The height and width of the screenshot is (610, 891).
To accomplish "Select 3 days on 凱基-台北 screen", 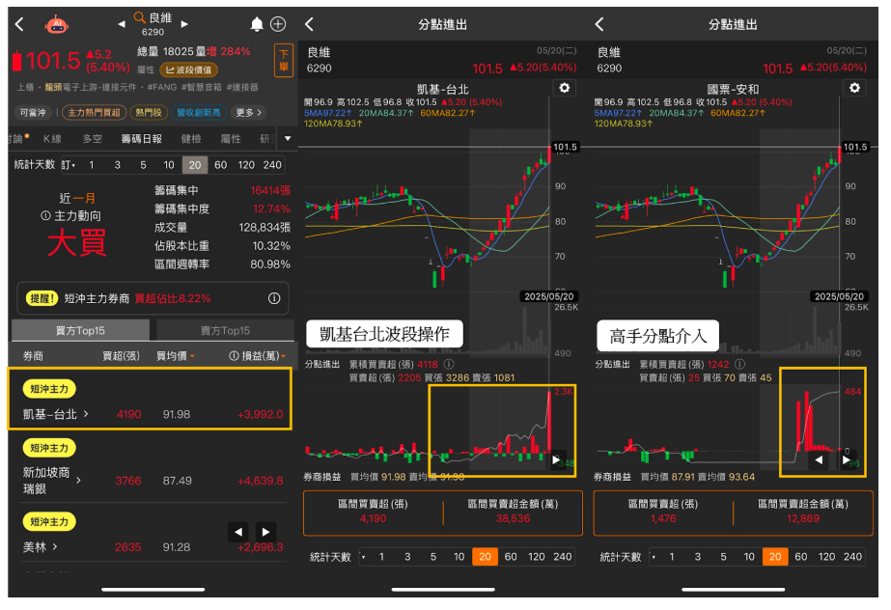I will [407, 557].
